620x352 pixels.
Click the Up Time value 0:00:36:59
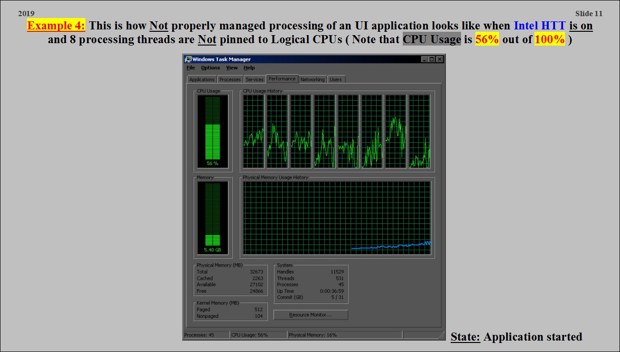[x=332, y=291]
